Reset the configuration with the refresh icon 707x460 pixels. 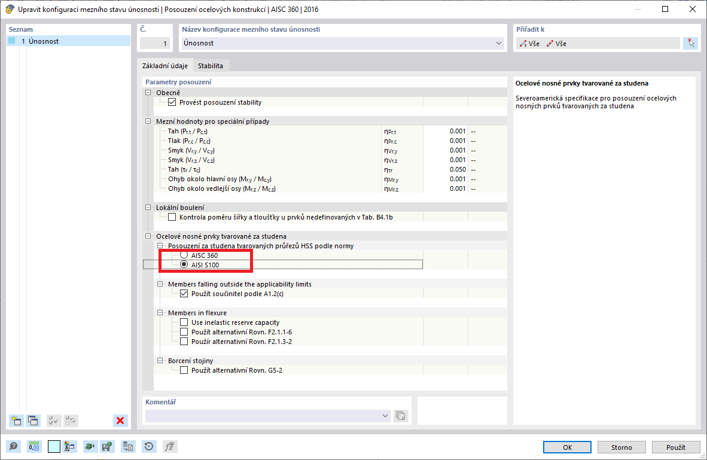click(x=148, y=446)
